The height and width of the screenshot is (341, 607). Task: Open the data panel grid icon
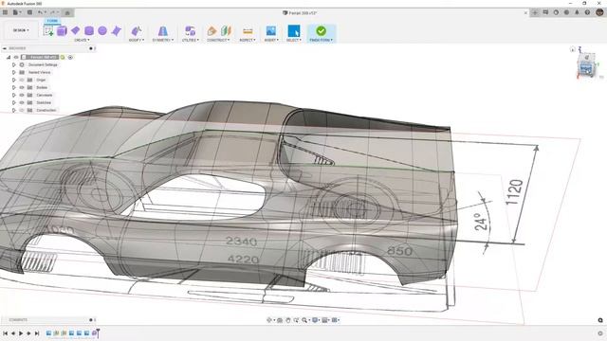click(x=5, y=12)
